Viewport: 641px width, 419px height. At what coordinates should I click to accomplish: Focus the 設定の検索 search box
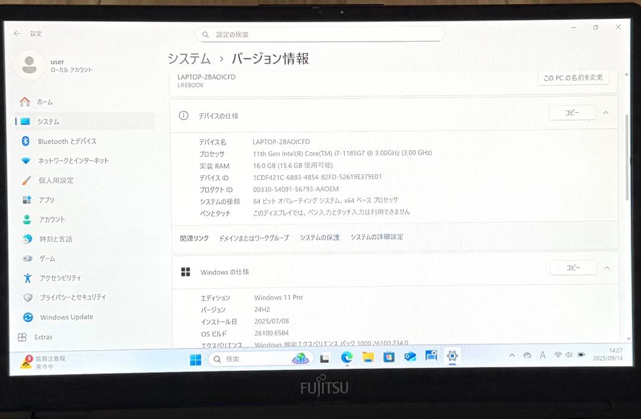[320, 34]
